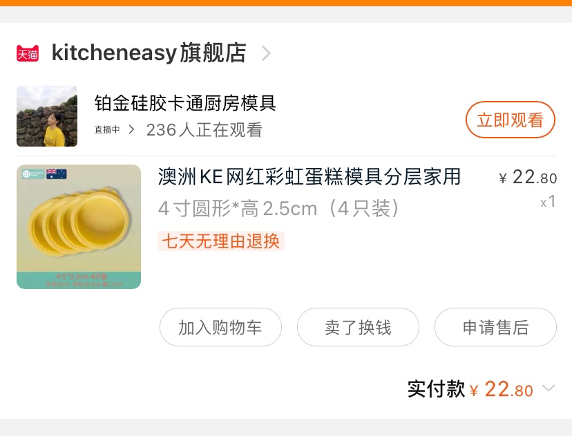Tap the 立即观看 watch now button
Image resolution: width=572 pixels, height=446 pixels.
(x=511, y=120)
